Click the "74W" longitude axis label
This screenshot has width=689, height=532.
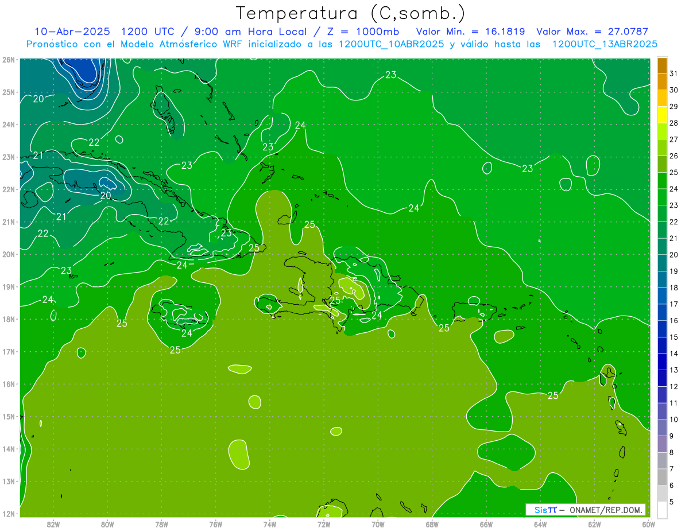pyautogui.click(x=270, y=524)
